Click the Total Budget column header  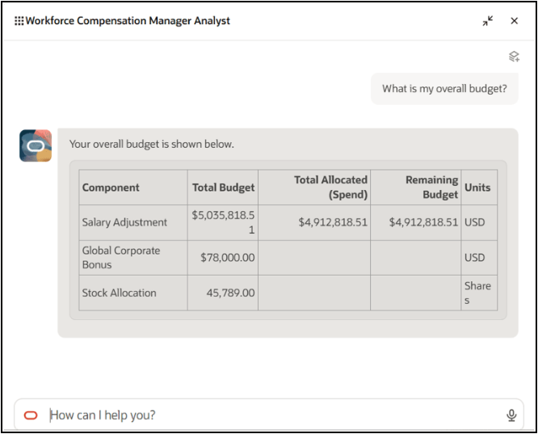point(223,188)
